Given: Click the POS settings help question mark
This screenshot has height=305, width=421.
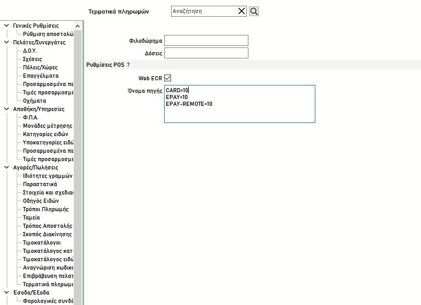Looking at the screenshot, I should click(x=128, y=65).
